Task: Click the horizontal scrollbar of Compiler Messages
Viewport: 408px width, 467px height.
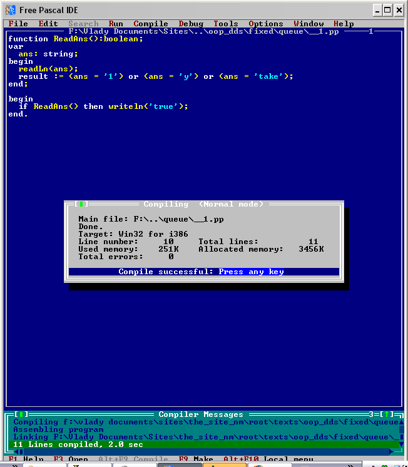Action: pos(200,452)
